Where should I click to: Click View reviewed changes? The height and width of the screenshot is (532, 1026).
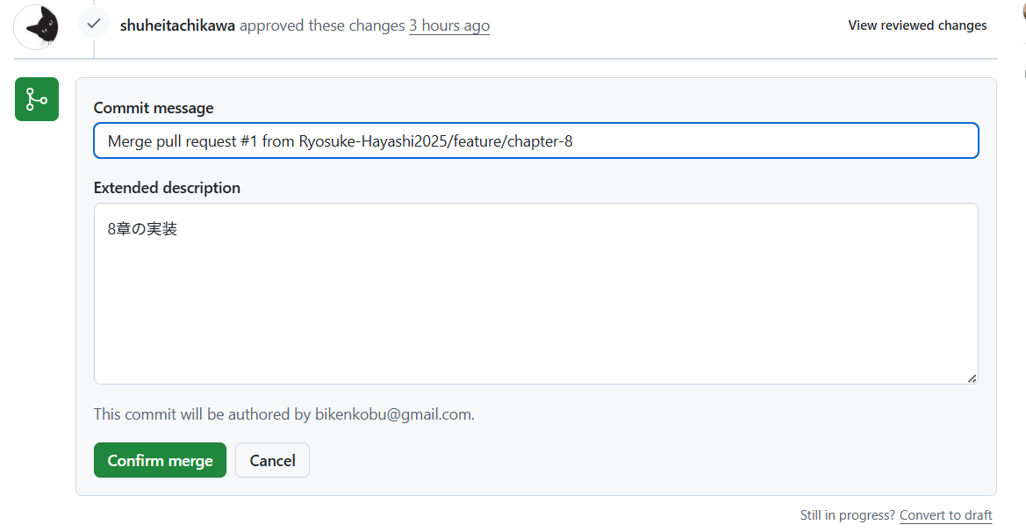pos(917,25)
